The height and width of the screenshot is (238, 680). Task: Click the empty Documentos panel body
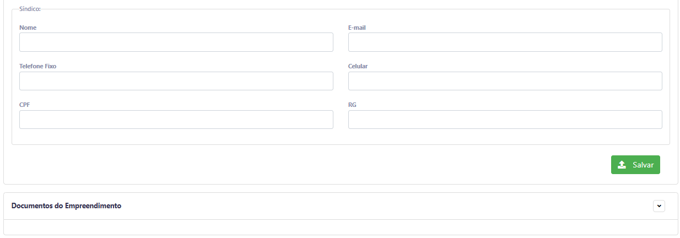340,227
